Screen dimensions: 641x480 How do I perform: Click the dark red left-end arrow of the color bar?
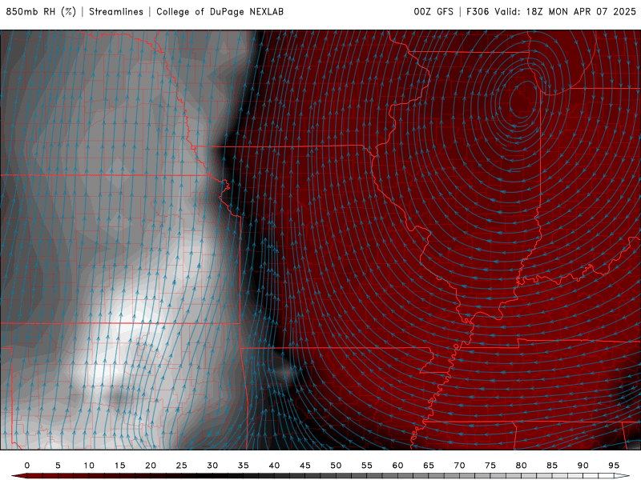pyautogui.click(x=18, y=476)
